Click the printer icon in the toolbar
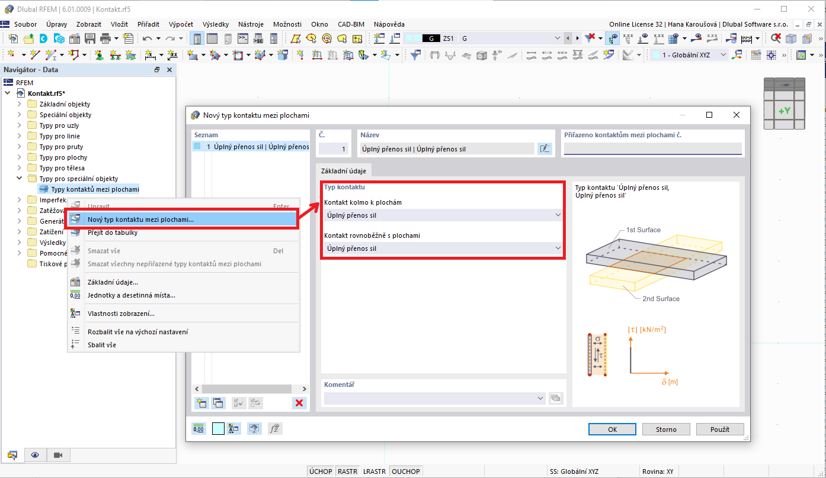 105,38
